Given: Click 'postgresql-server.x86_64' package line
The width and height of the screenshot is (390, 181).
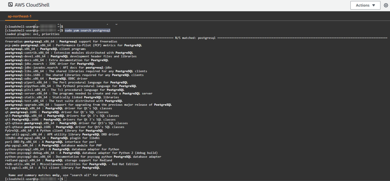Looking at the screenshot, I should point(79,93).
